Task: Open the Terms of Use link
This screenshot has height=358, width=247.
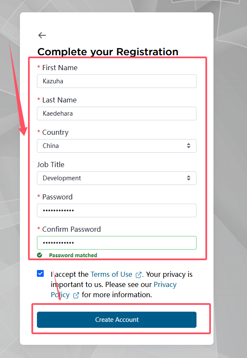Action: [112, 274]
